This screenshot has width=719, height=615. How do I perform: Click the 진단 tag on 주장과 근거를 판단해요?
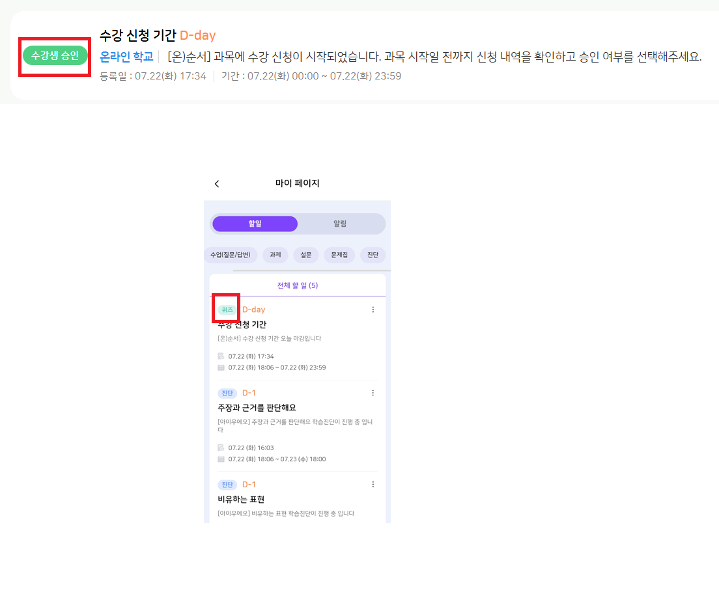coord(227,393)
